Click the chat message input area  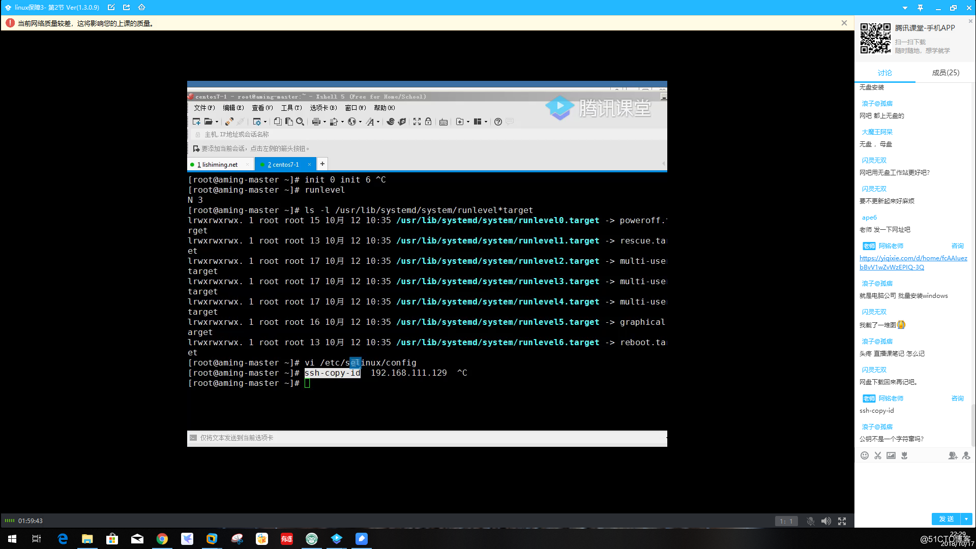(x=914, y=486)
